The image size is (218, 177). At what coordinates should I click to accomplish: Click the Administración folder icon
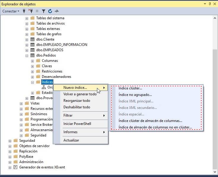click(15, 162)
